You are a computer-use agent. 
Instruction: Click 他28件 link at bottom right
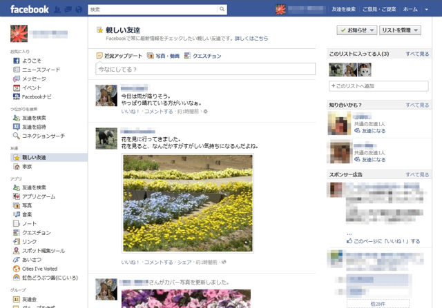[378, 304]
